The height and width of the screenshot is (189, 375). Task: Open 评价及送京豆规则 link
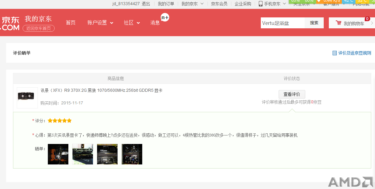tap(355, 53)
